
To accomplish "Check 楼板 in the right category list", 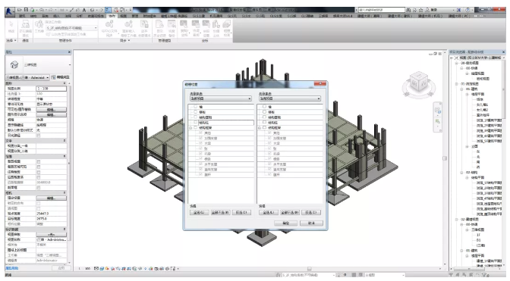I will pyautogui.click(x=264, y=112).
